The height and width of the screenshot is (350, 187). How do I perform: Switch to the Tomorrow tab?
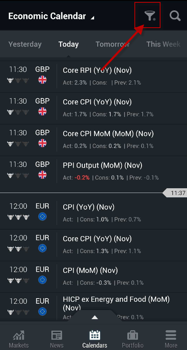click(112, 44)
